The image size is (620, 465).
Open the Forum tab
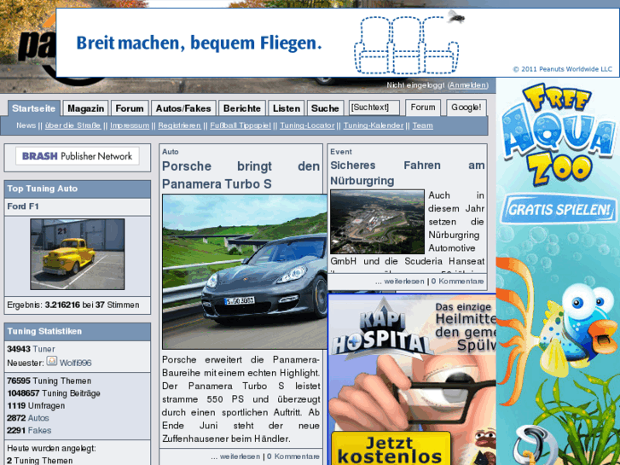point(130,108)
